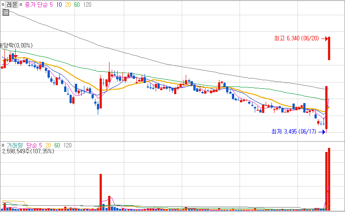Click the 최저 3,495 (06/17) low label

(293, 131)
